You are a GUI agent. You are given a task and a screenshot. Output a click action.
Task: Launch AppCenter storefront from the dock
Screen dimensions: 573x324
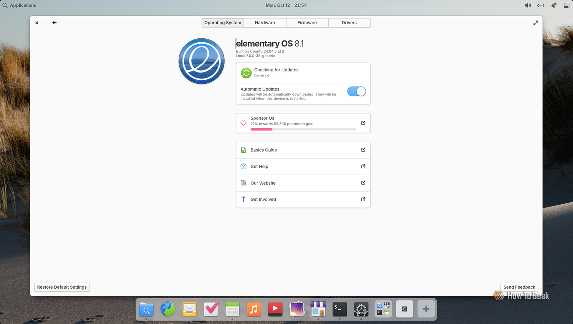tap(318, 309)
